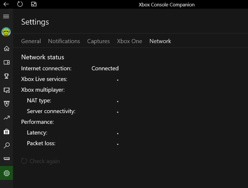Open Settings via the highlighted gear icon
Viewport: 248px width, 188px height.
pos(6,173)
